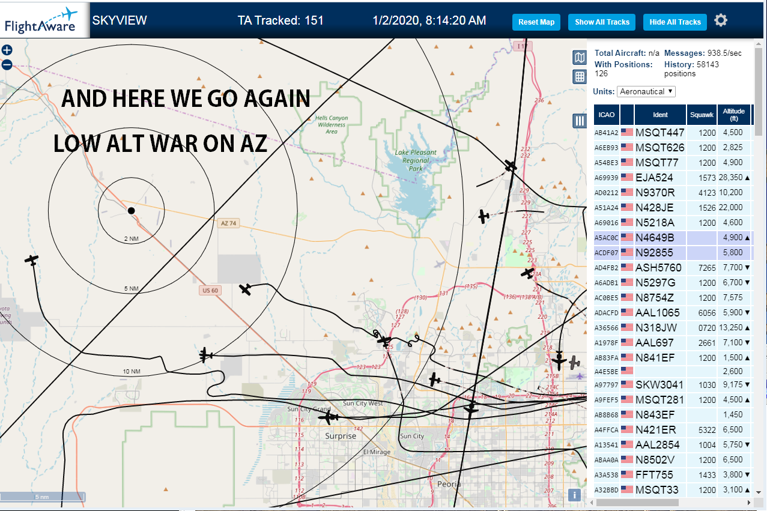Zoom out the map with minus icon
The image size is (767, 511).
pyautogui.click(x=7, y=64)
